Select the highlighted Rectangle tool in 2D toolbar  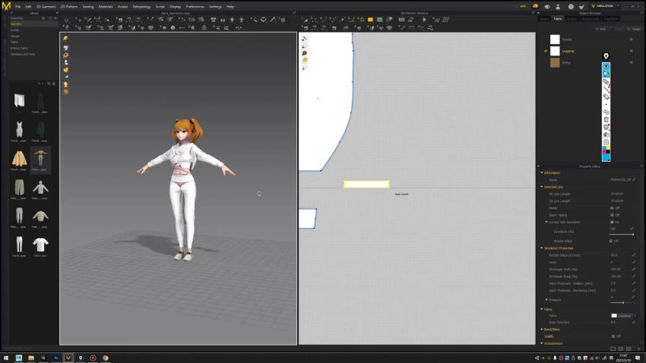click(x=370, y=20)
